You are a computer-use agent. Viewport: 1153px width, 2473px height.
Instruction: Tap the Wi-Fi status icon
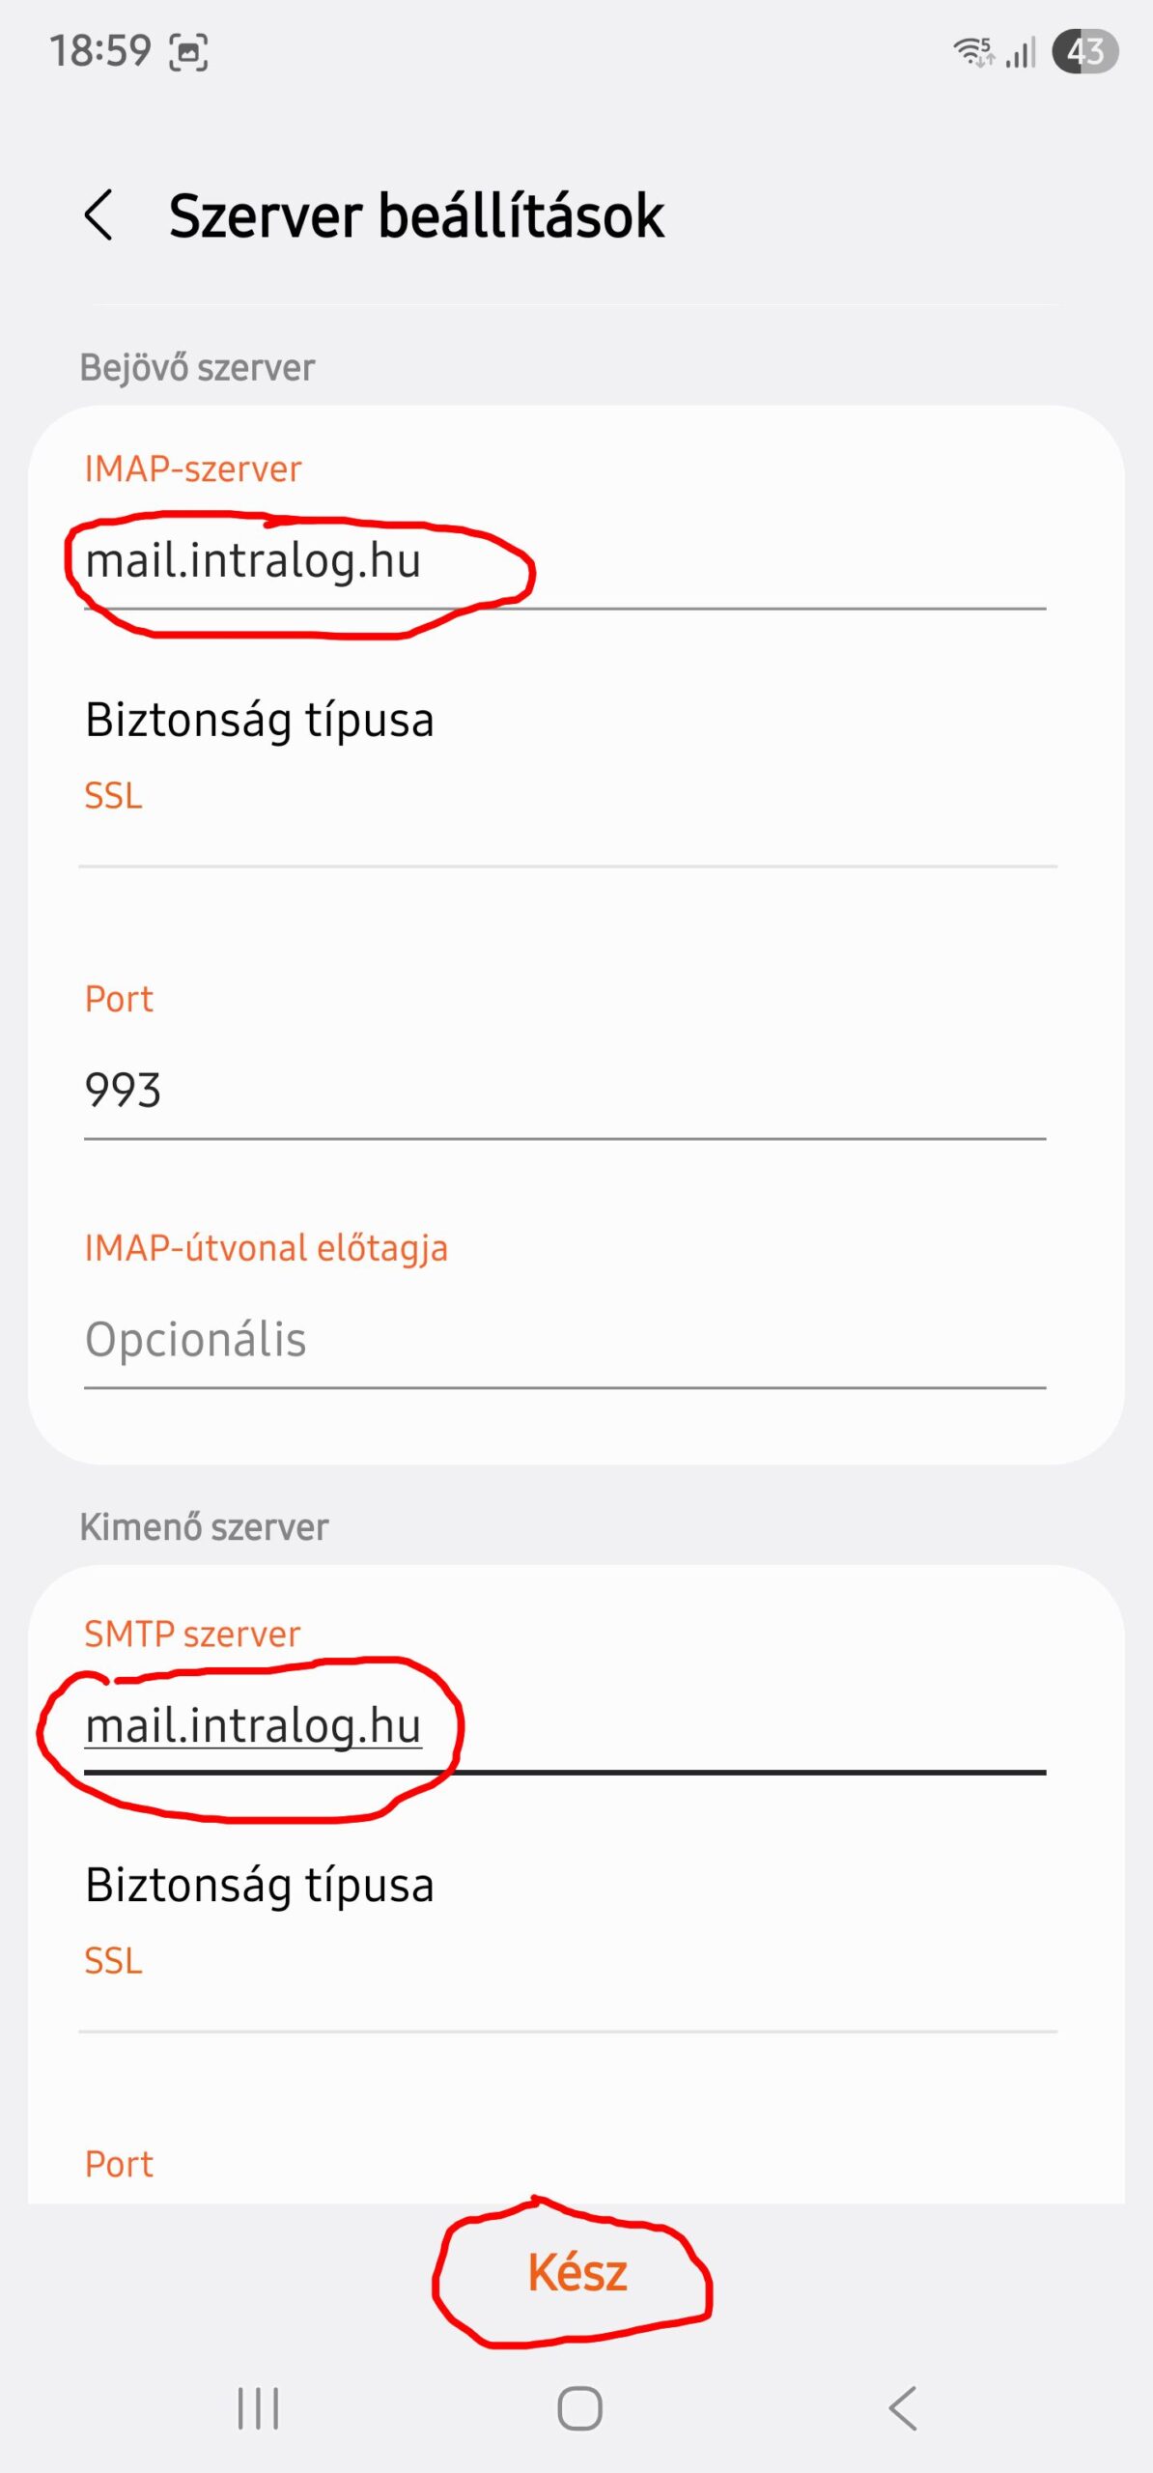pos(972,51)
